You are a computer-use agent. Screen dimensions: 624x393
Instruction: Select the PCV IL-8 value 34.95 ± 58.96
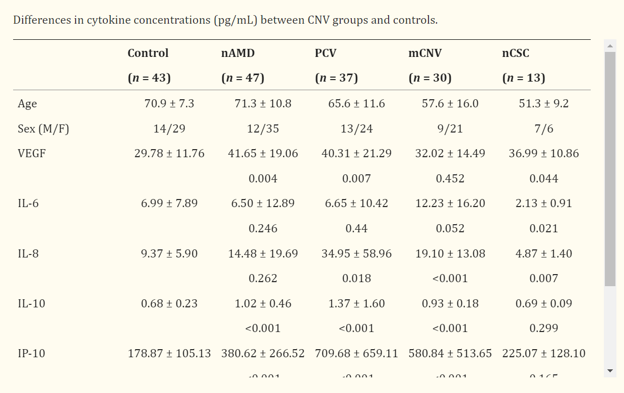tap(356, 253)
